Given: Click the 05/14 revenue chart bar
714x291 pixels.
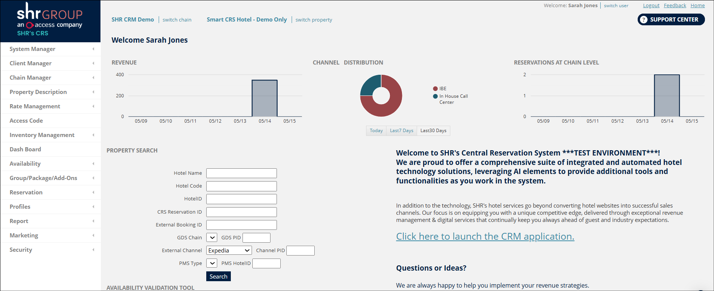Looking at the screenshot, I should [x=265, y=98].
